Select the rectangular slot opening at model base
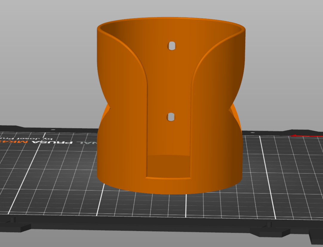Image resolution: width=323 pixels, height=247 pixels. click(x=169, y=167)
